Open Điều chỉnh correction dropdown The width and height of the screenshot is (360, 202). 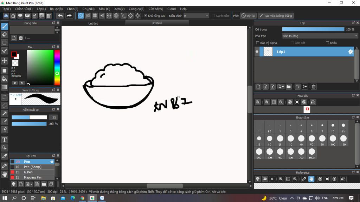click(x=196, y=15)
